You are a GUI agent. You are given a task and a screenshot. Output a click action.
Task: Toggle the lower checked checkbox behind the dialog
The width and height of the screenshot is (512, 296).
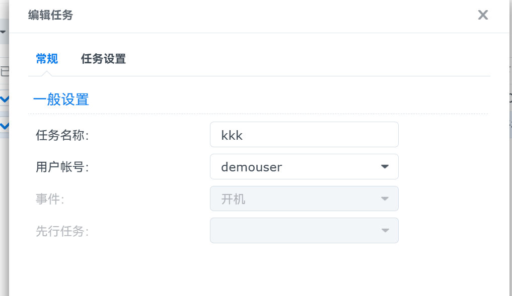tap(4, 125)
